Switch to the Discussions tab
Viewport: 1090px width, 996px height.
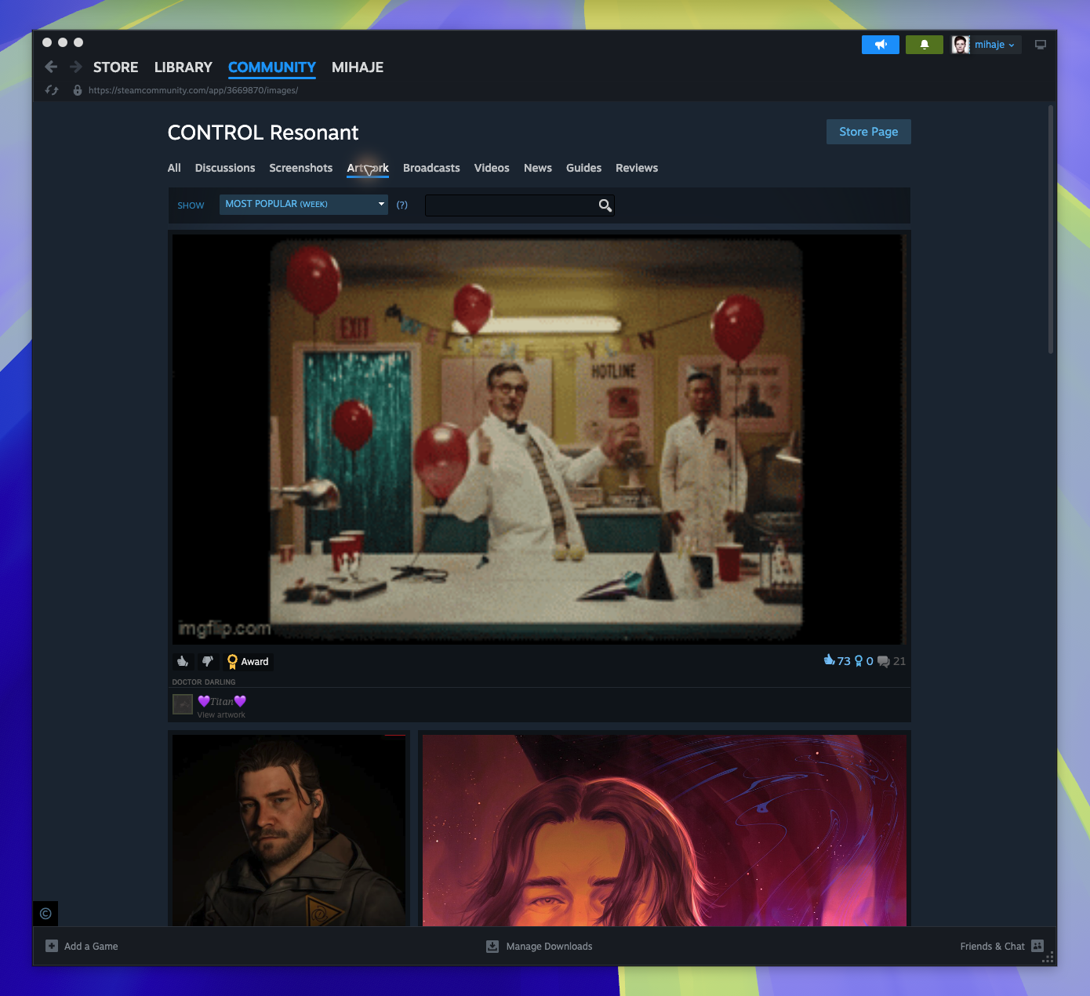coord(225,168)
